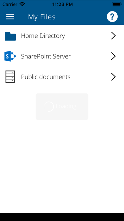Tap the Wi-Fi status icon
The height and width of the screenshot is (221, 124).
22,4
